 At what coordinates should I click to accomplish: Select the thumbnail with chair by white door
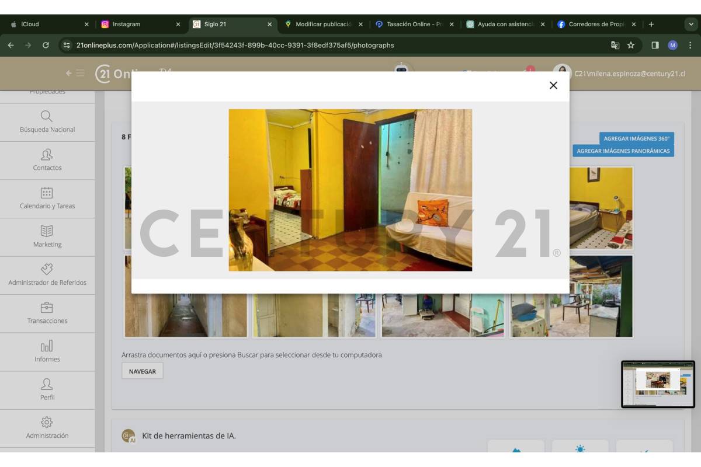coord(314,316)
